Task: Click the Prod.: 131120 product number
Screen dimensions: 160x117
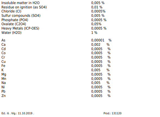Action: (x=112, y=113)
